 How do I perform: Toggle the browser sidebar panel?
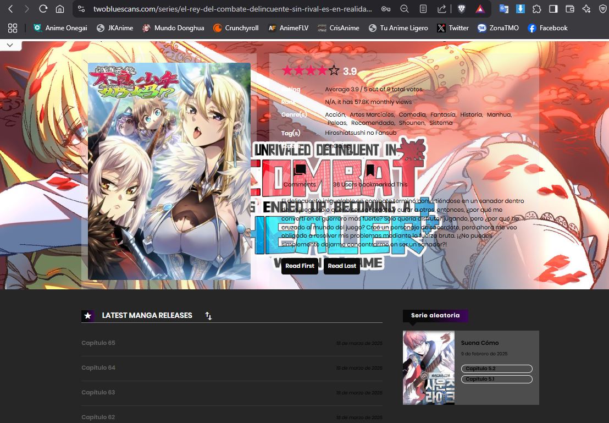553,9
